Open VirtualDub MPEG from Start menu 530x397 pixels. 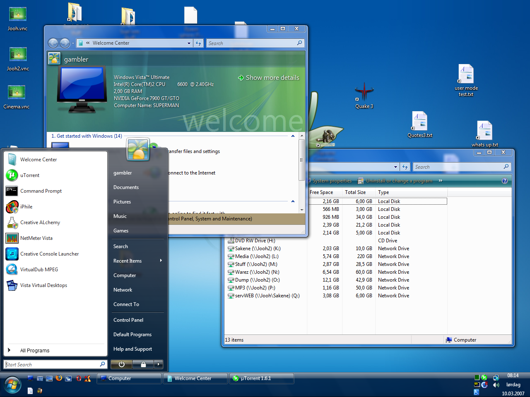(x=55, y=270)
